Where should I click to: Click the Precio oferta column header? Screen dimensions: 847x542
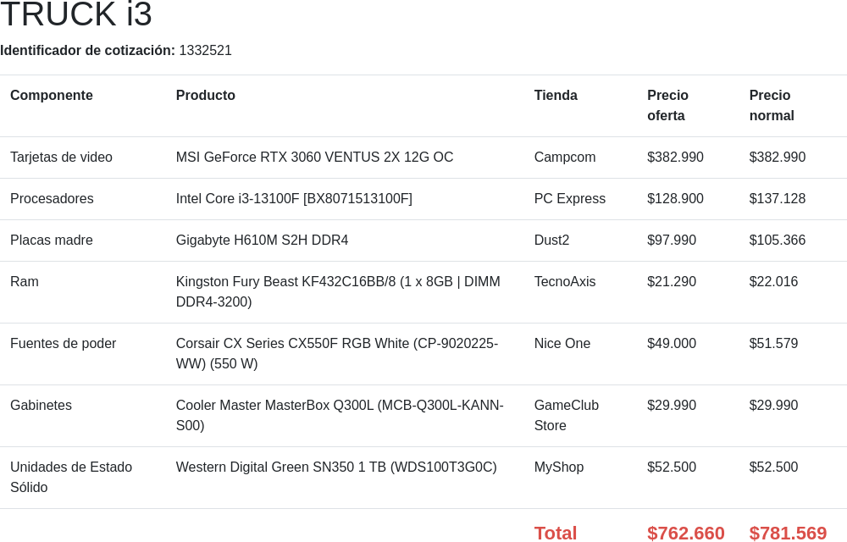[x=667, y=105]
